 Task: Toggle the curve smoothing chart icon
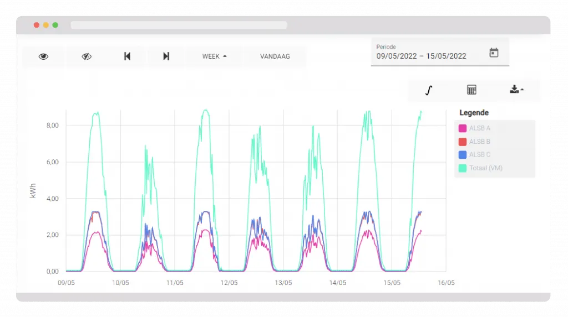tap(429, 90)
